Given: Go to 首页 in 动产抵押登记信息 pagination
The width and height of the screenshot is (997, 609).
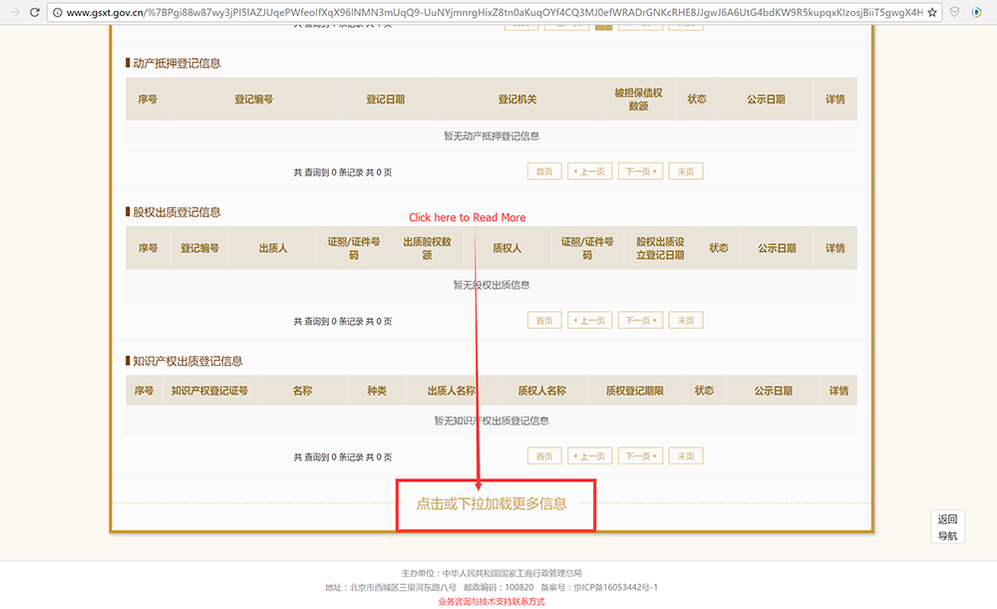Looking at the screenshot, I should pos(544,171).
